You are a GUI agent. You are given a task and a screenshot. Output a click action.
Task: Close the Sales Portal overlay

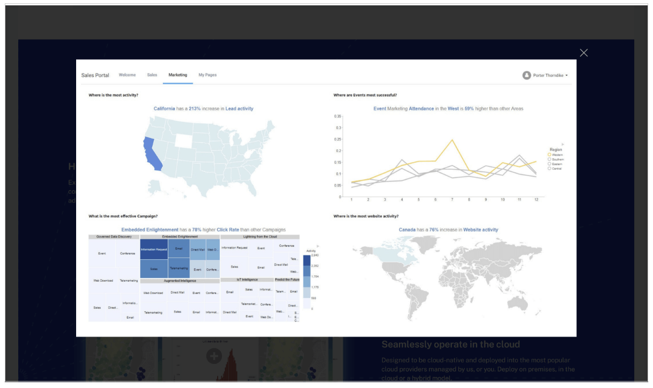583,53
